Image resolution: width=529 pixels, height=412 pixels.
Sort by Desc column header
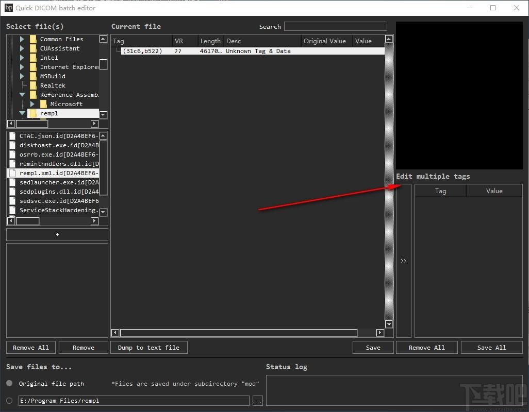point(262,41)
